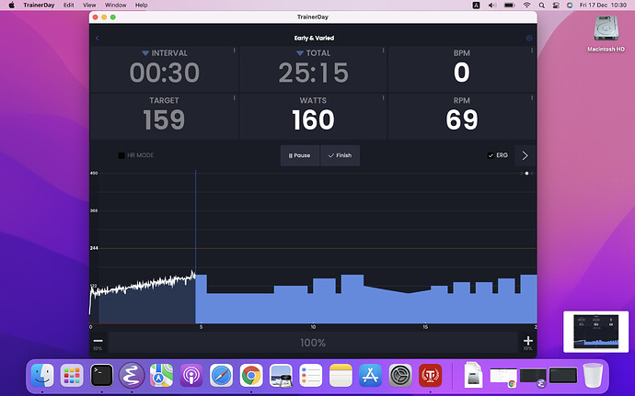Image resolution: width=635 pixels, height=396 pixels.
Task: Open the Edit menu
Action: click(x=68, y=6)
